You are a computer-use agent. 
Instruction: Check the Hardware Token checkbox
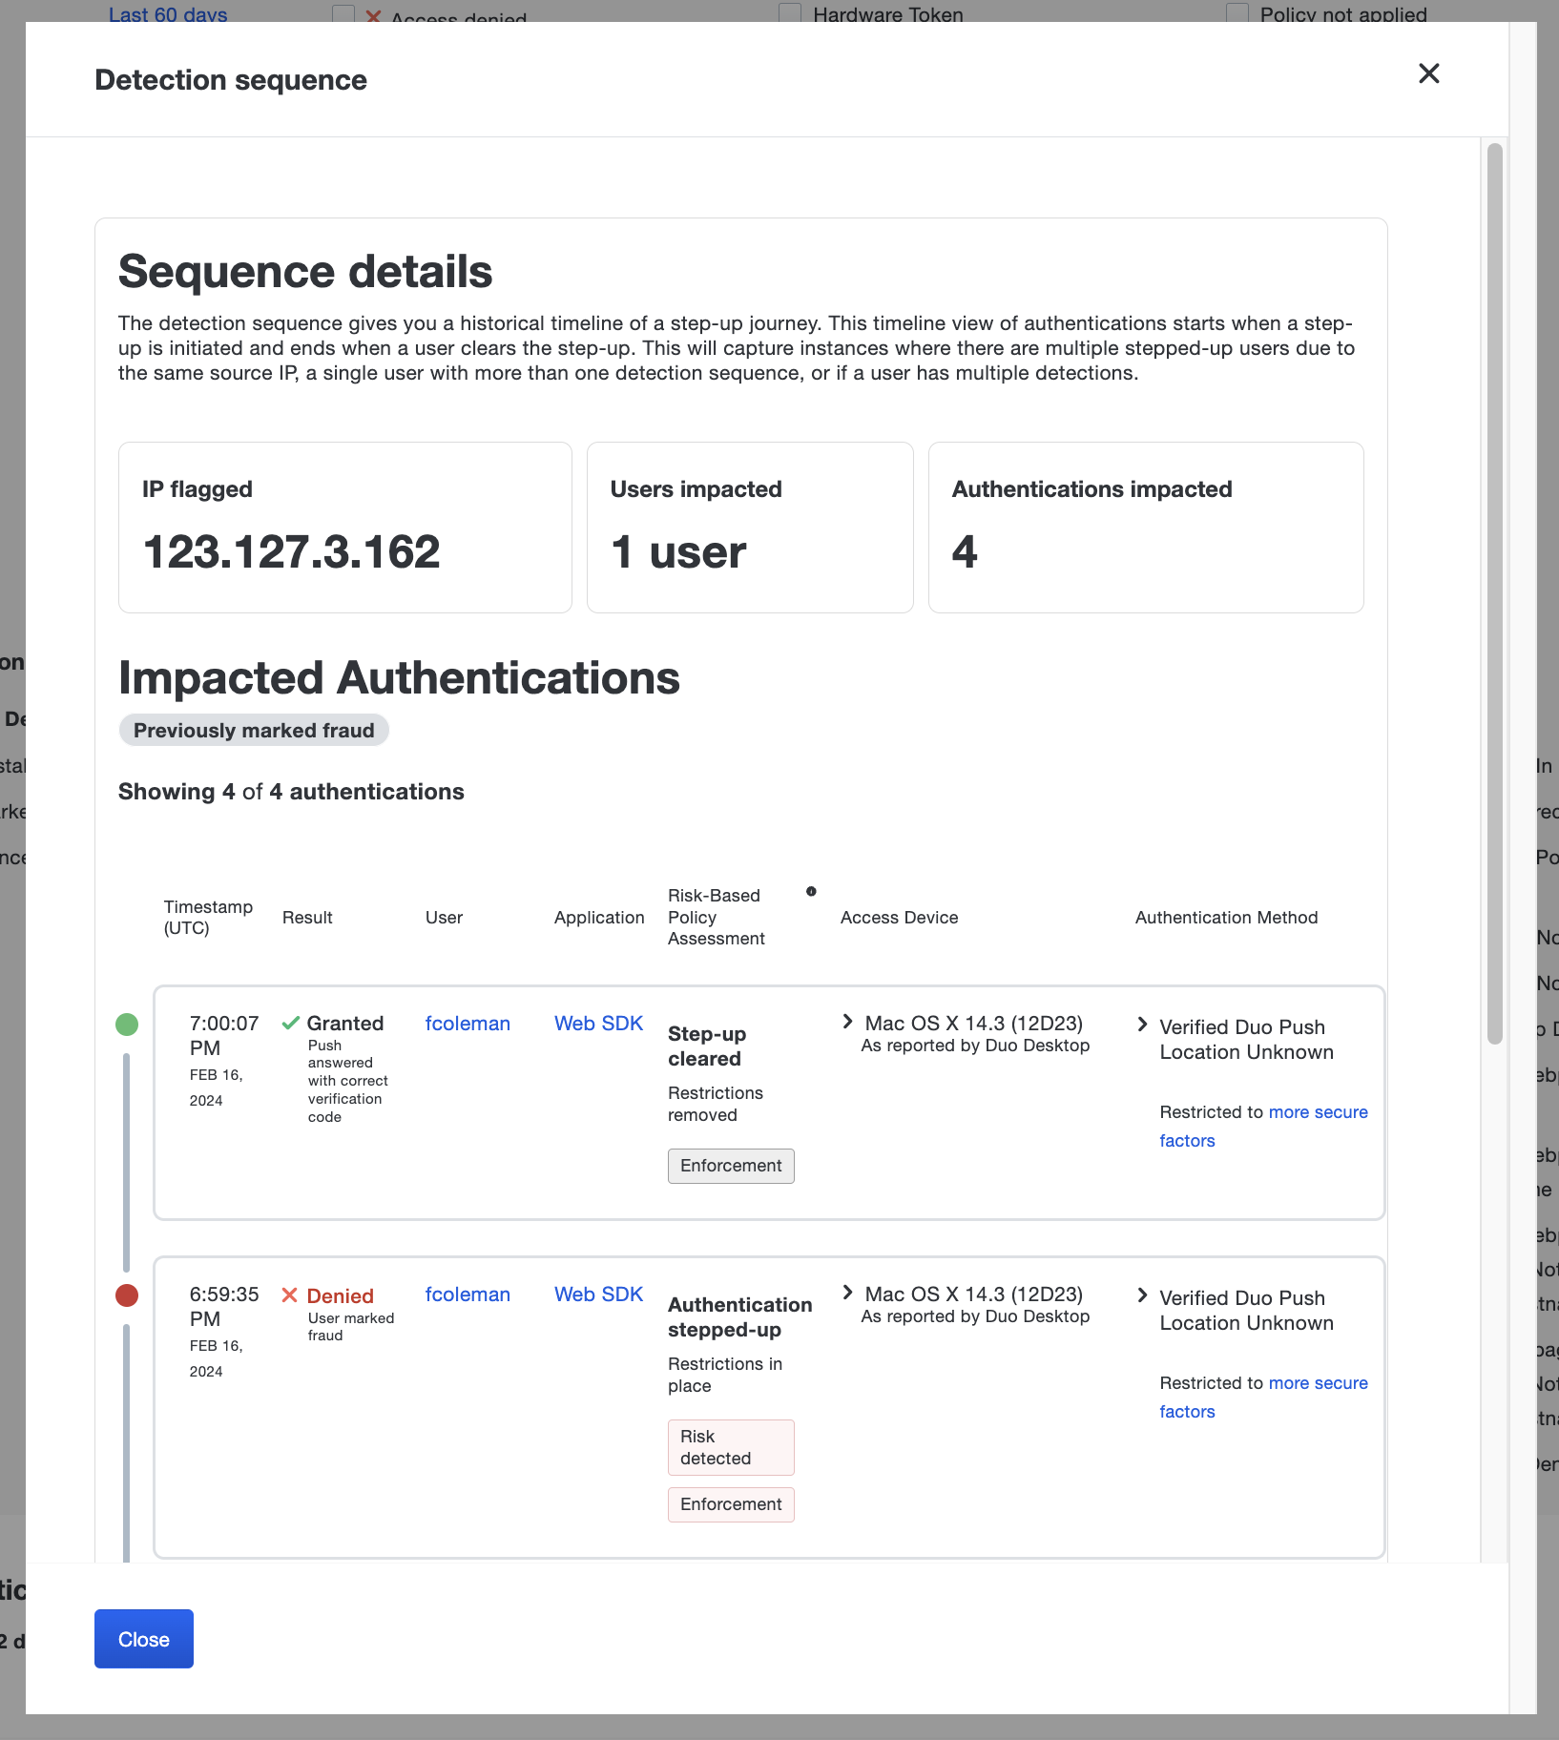click(x=789, y=14)
